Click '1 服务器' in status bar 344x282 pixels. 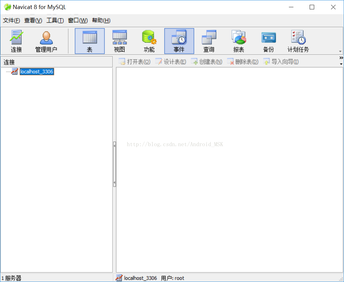click(11, 278)
